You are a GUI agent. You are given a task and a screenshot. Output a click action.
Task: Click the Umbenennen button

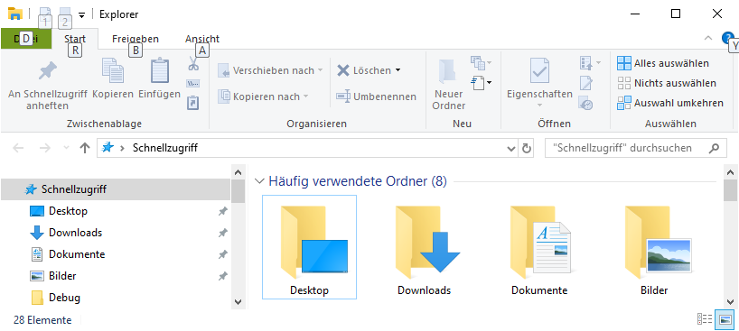pos(376,97)
